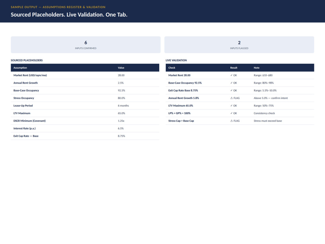Click the note 'Range: 50%–75%'

[x=264, y=106]
